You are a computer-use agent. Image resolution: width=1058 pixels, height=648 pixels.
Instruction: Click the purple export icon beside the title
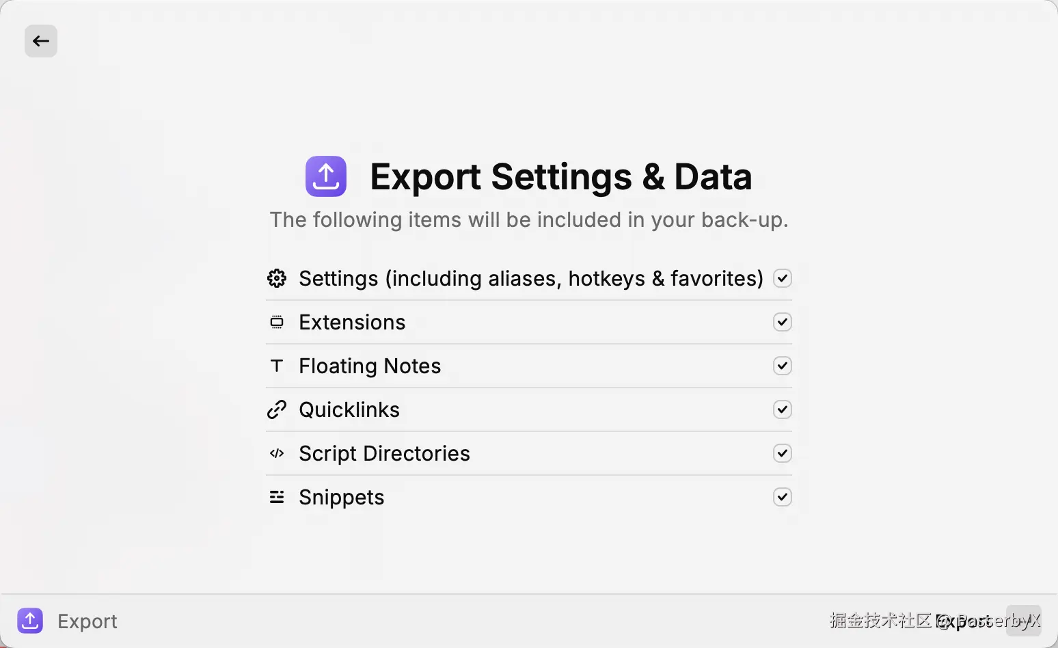tap(326, 176)
